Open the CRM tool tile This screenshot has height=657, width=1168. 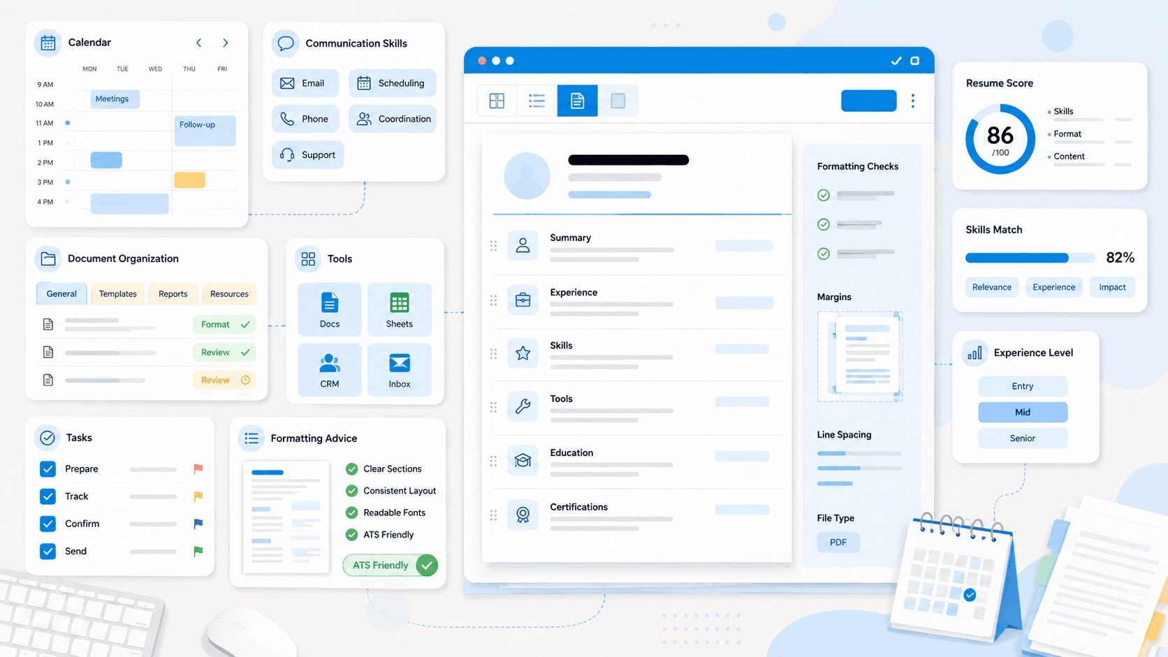(x=330, y=369)
